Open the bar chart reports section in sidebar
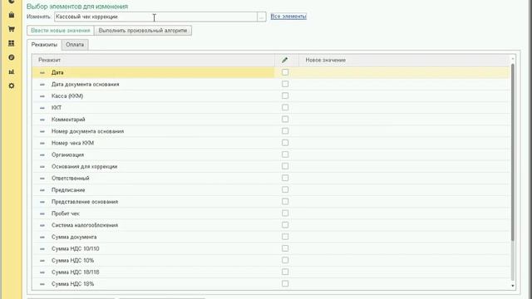This screenshot has height=299, width=532. pos(11,72)
